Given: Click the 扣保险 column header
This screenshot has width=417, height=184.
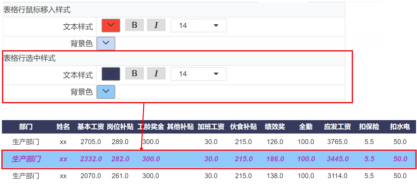Looking at the screenshot, I should (x=369, y=127).
